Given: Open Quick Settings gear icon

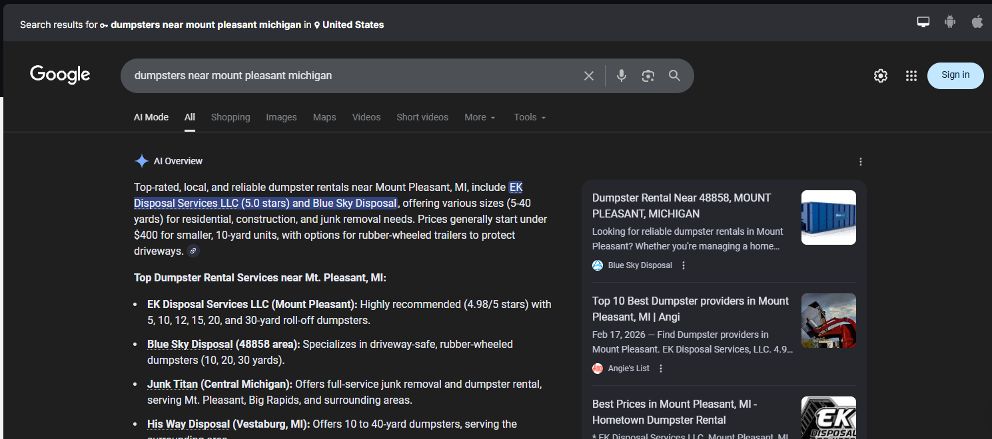Looking at the screenshot, I should point(880,75).
